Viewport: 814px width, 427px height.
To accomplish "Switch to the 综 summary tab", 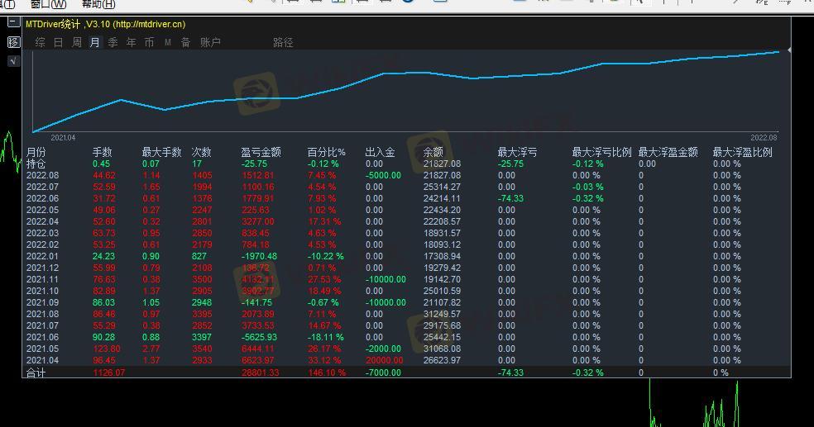I will pyautogui.click(x=41, y=42).
